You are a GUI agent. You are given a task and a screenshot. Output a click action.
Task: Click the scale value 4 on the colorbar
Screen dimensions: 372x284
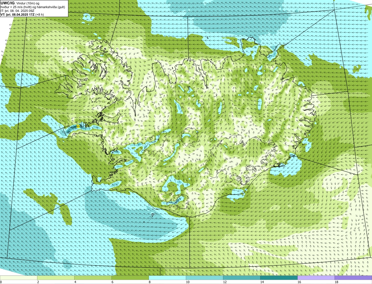click(75, 282)
